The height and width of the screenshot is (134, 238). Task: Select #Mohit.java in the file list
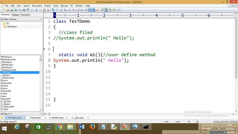[x=6, y=57]
